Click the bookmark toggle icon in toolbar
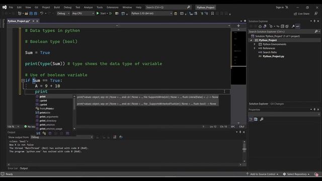This screenshot has height=181, width=322. click(x=212, y=14)
